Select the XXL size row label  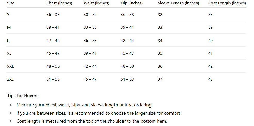click(x=11, y=66)
